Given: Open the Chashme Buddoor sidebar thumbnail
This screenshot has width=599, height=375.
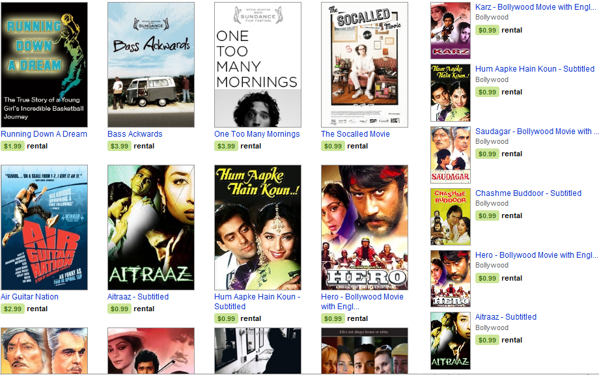Looking at the screenshot, I should tap(451, 217).
